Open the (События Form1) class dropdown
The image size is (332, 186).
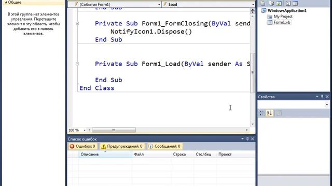(x=159, y=5)
